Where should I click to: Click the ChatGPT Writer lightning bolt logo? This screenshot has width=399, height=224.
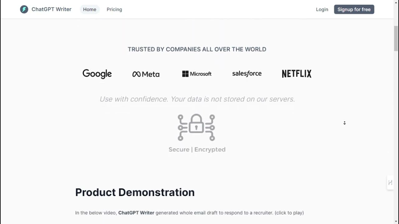(x=24, y=9)
